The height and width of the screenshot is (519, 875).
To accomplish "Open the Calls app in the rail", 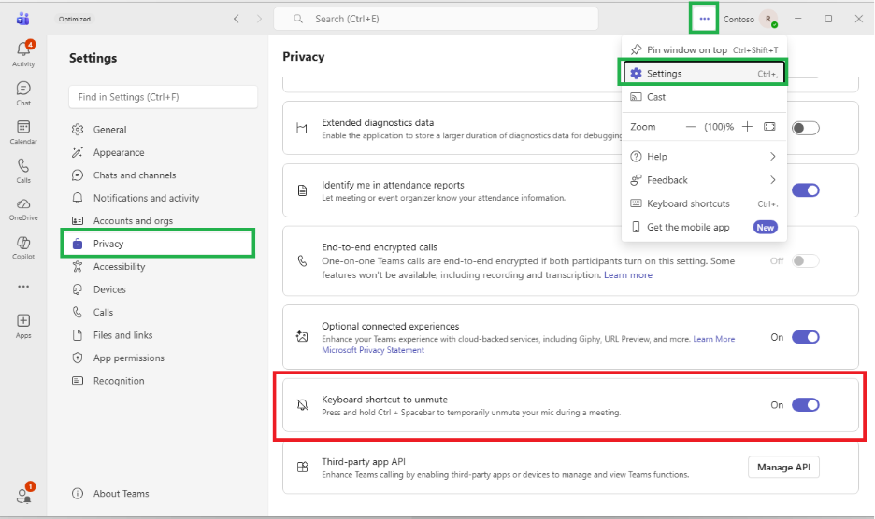I will (22, 171).
